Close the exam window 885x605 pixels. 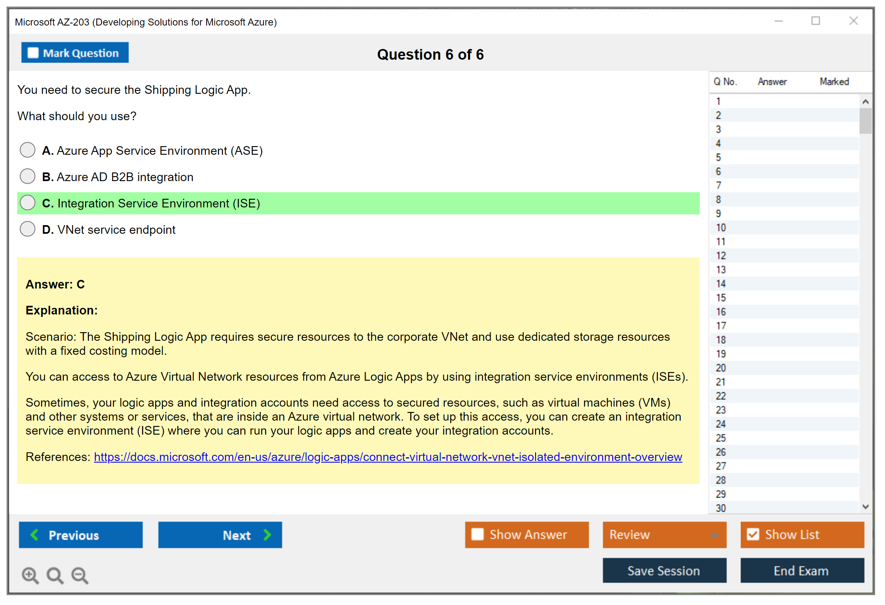(x=853, y=21)
